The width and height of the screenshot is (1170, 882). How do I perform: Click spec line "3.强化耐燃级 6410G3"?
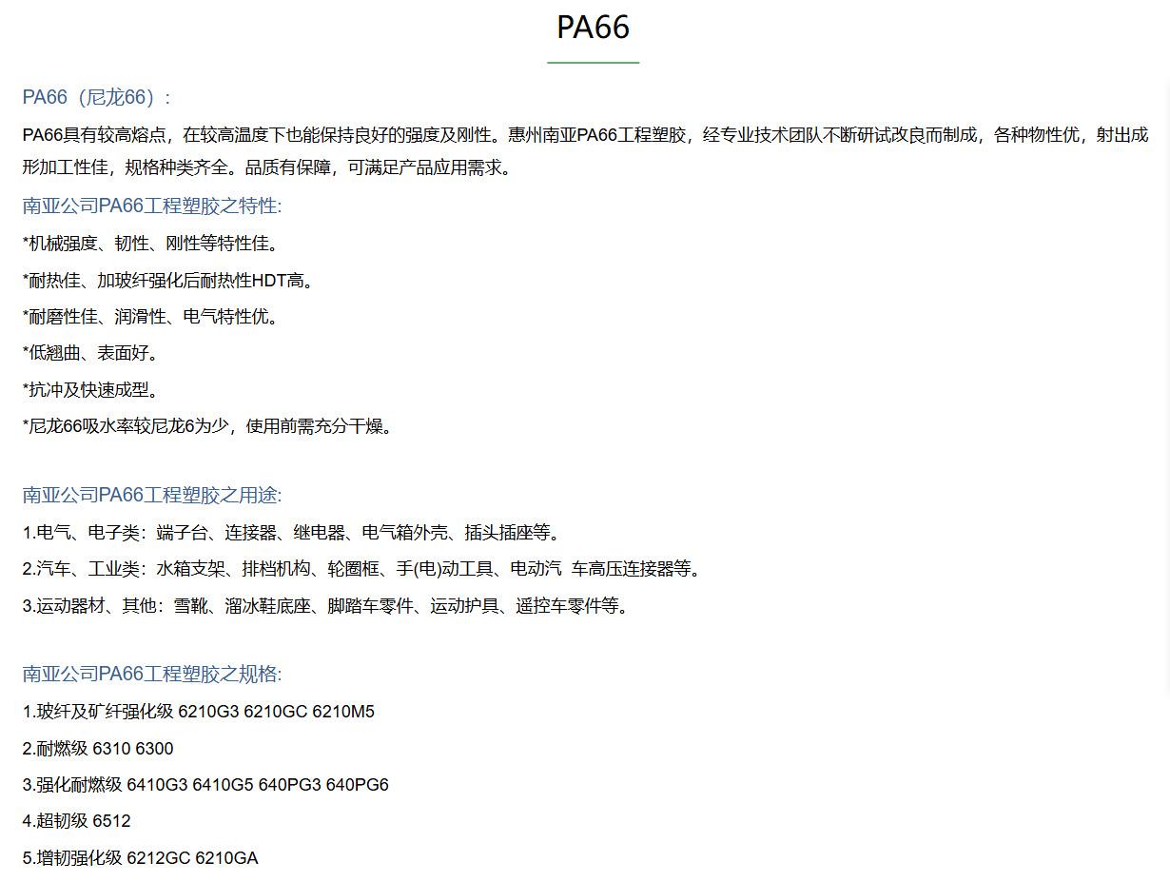[x=205, y=784]
